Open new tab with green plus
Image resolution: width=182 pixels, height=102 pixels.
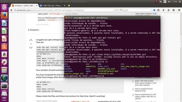click(x=69, y=6)
